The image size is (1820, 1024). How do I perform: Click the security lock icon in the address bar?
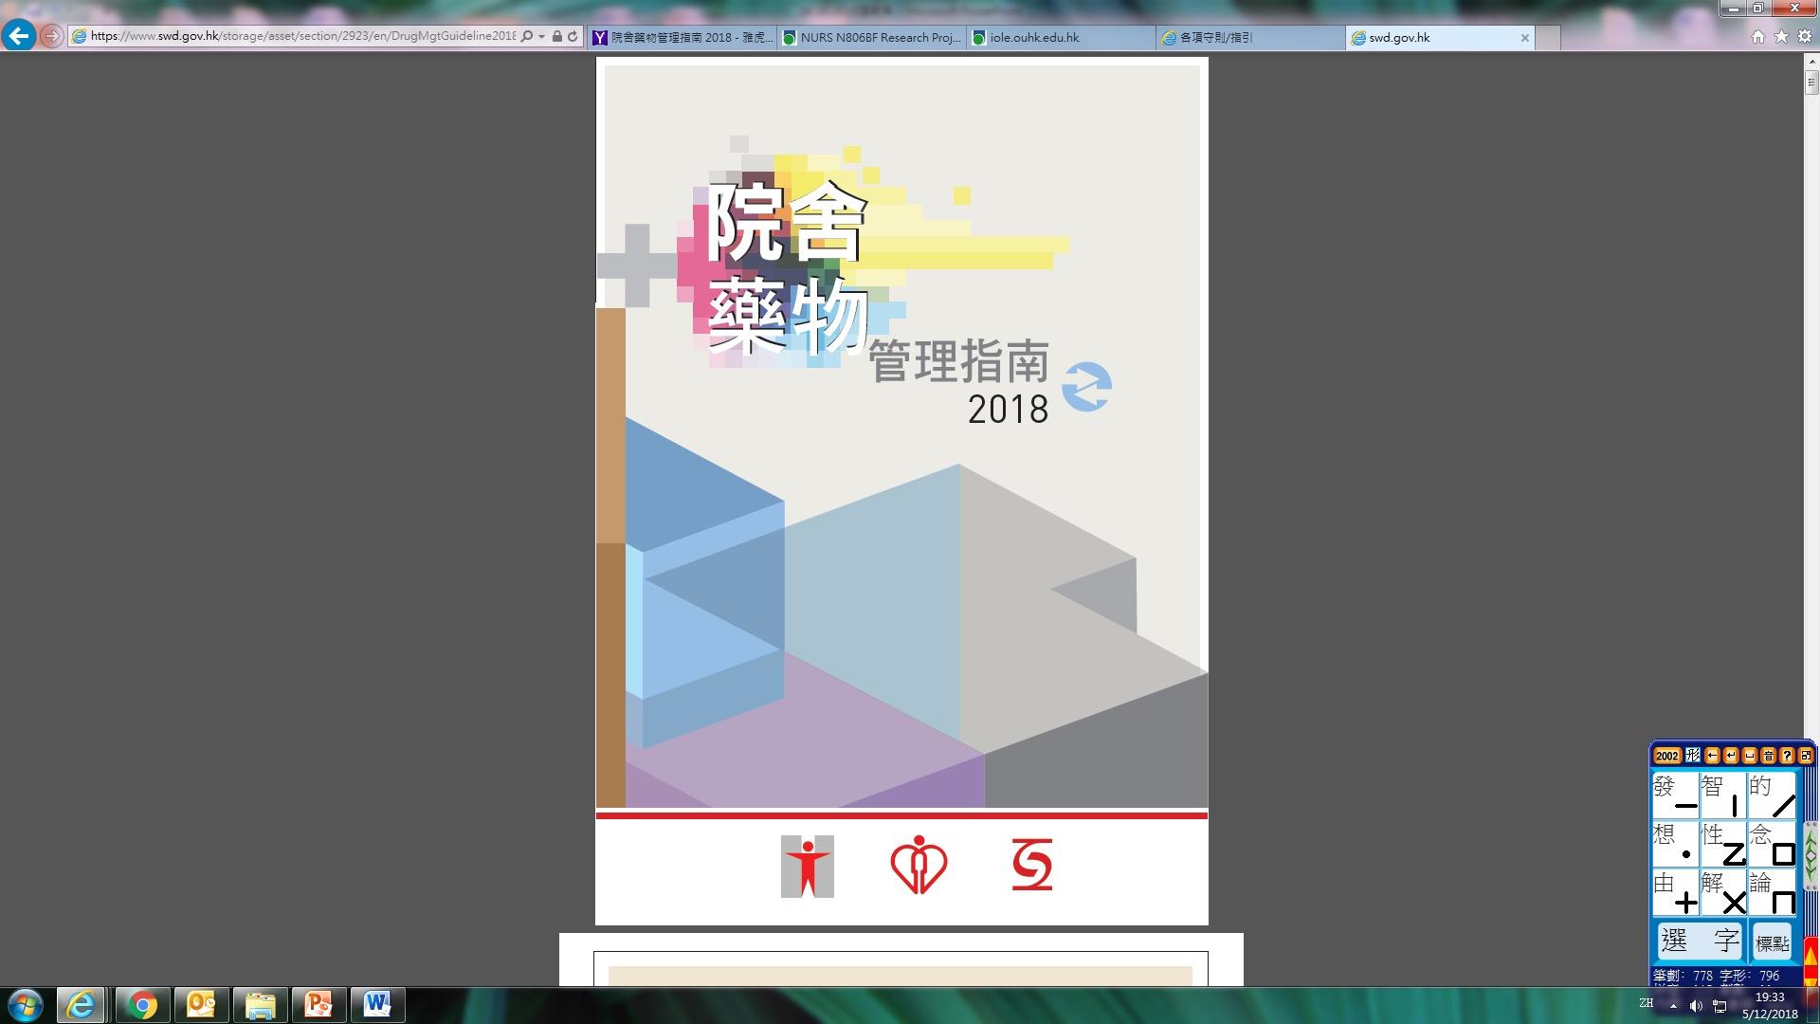[x=557, y=37]
